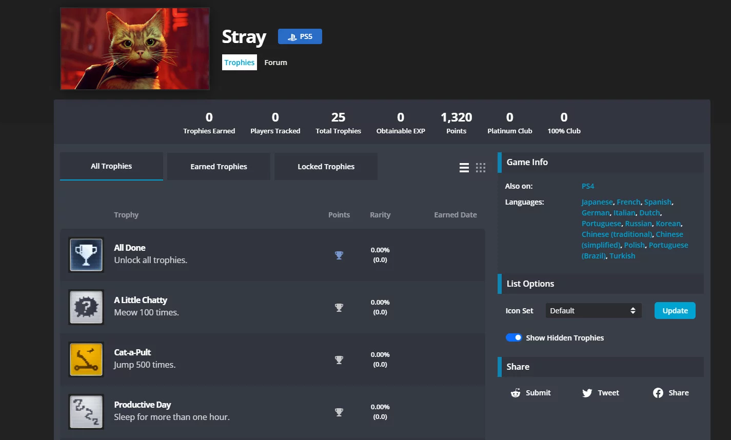Click the Earned Date column header
Image resolution: width=731 pixels, height=440 pixels.
[456, 215]
